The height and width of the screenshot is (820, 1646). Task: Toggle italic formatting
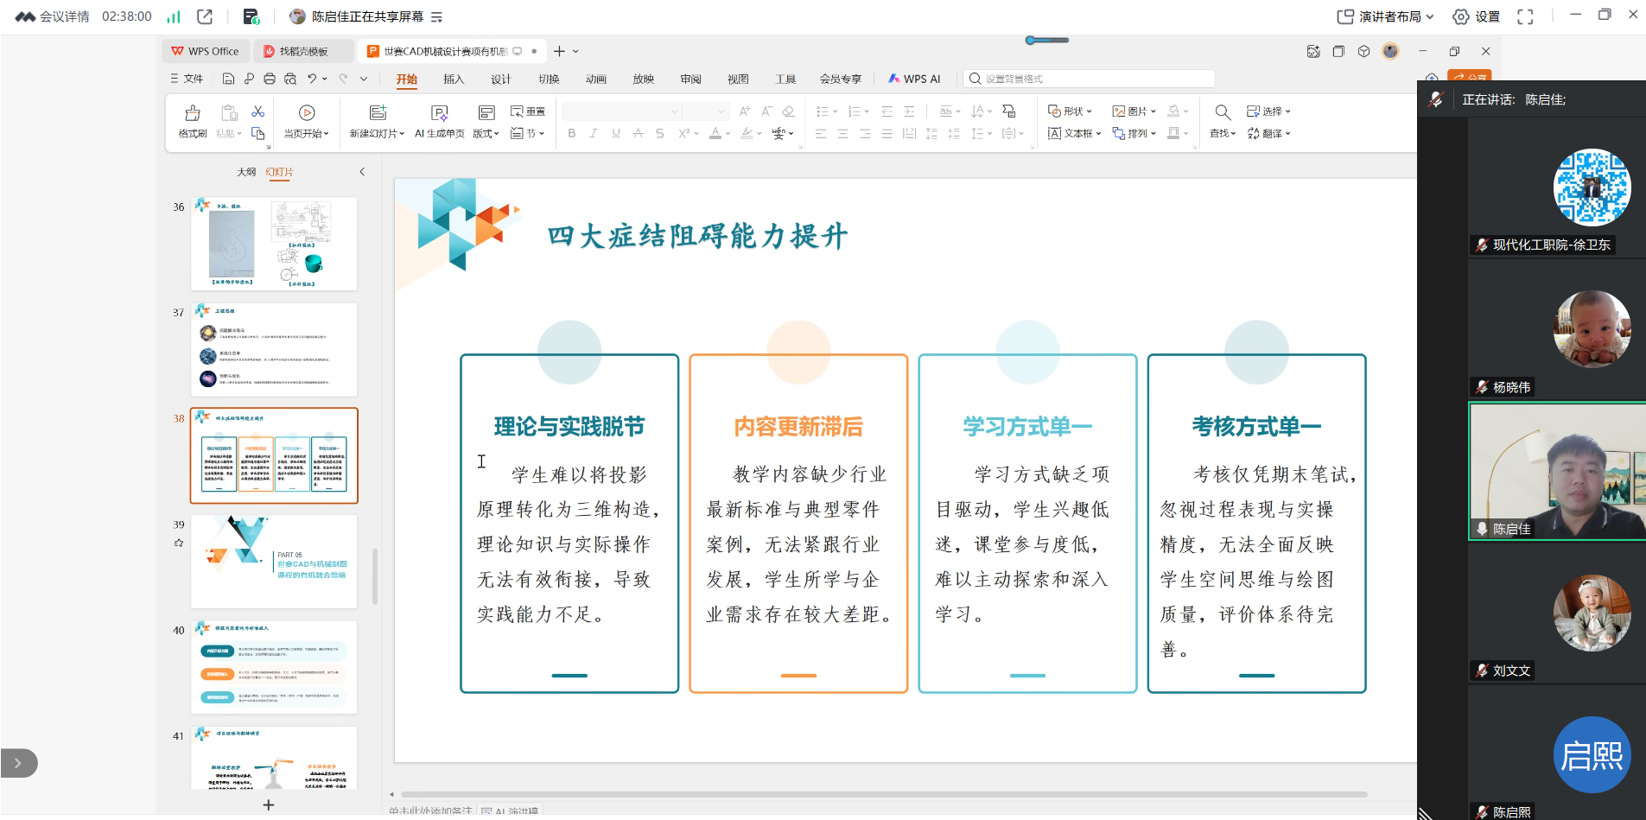(594, 133)
